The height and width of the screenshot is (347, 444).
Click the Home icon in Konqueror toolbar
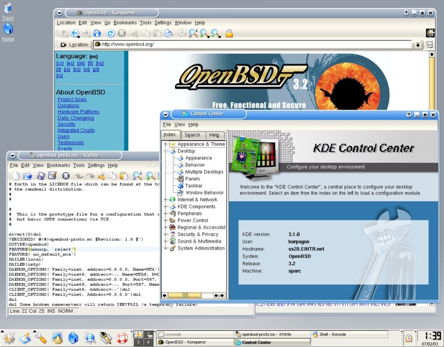click(x=97, y=33)
